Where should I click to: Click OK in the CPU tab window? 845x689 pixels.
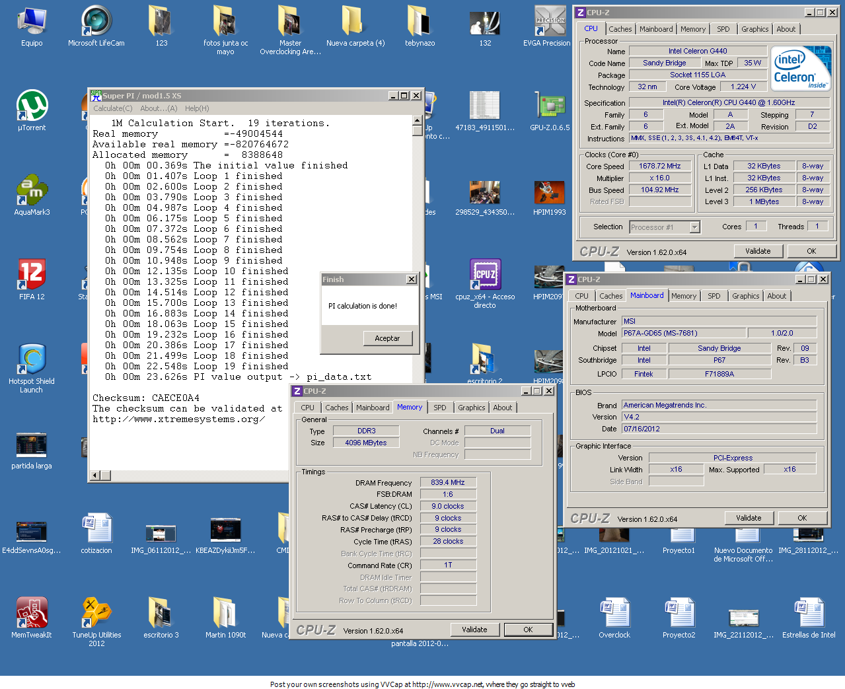(811, 251)
